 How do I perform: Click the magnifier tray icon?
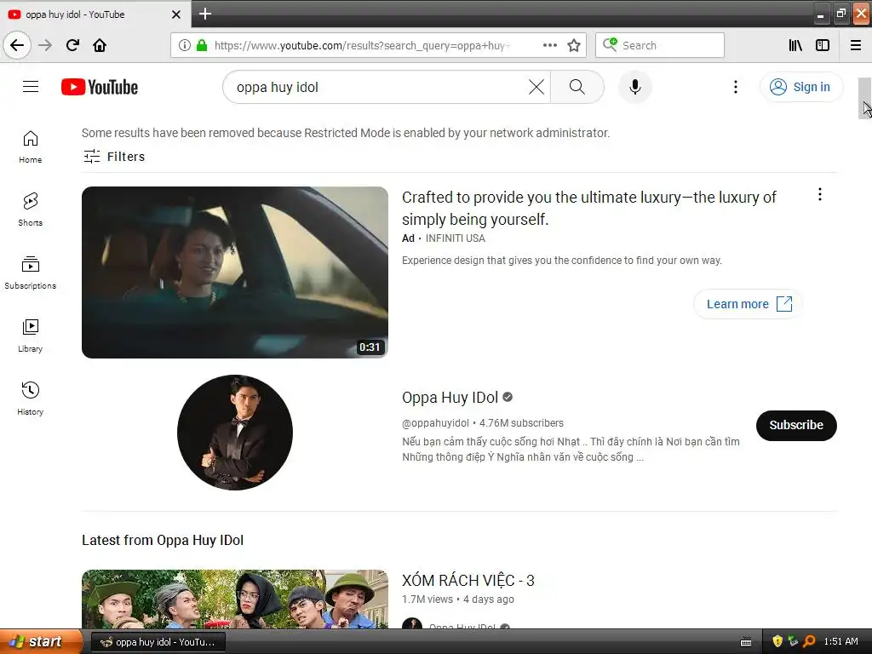point(809,641)
